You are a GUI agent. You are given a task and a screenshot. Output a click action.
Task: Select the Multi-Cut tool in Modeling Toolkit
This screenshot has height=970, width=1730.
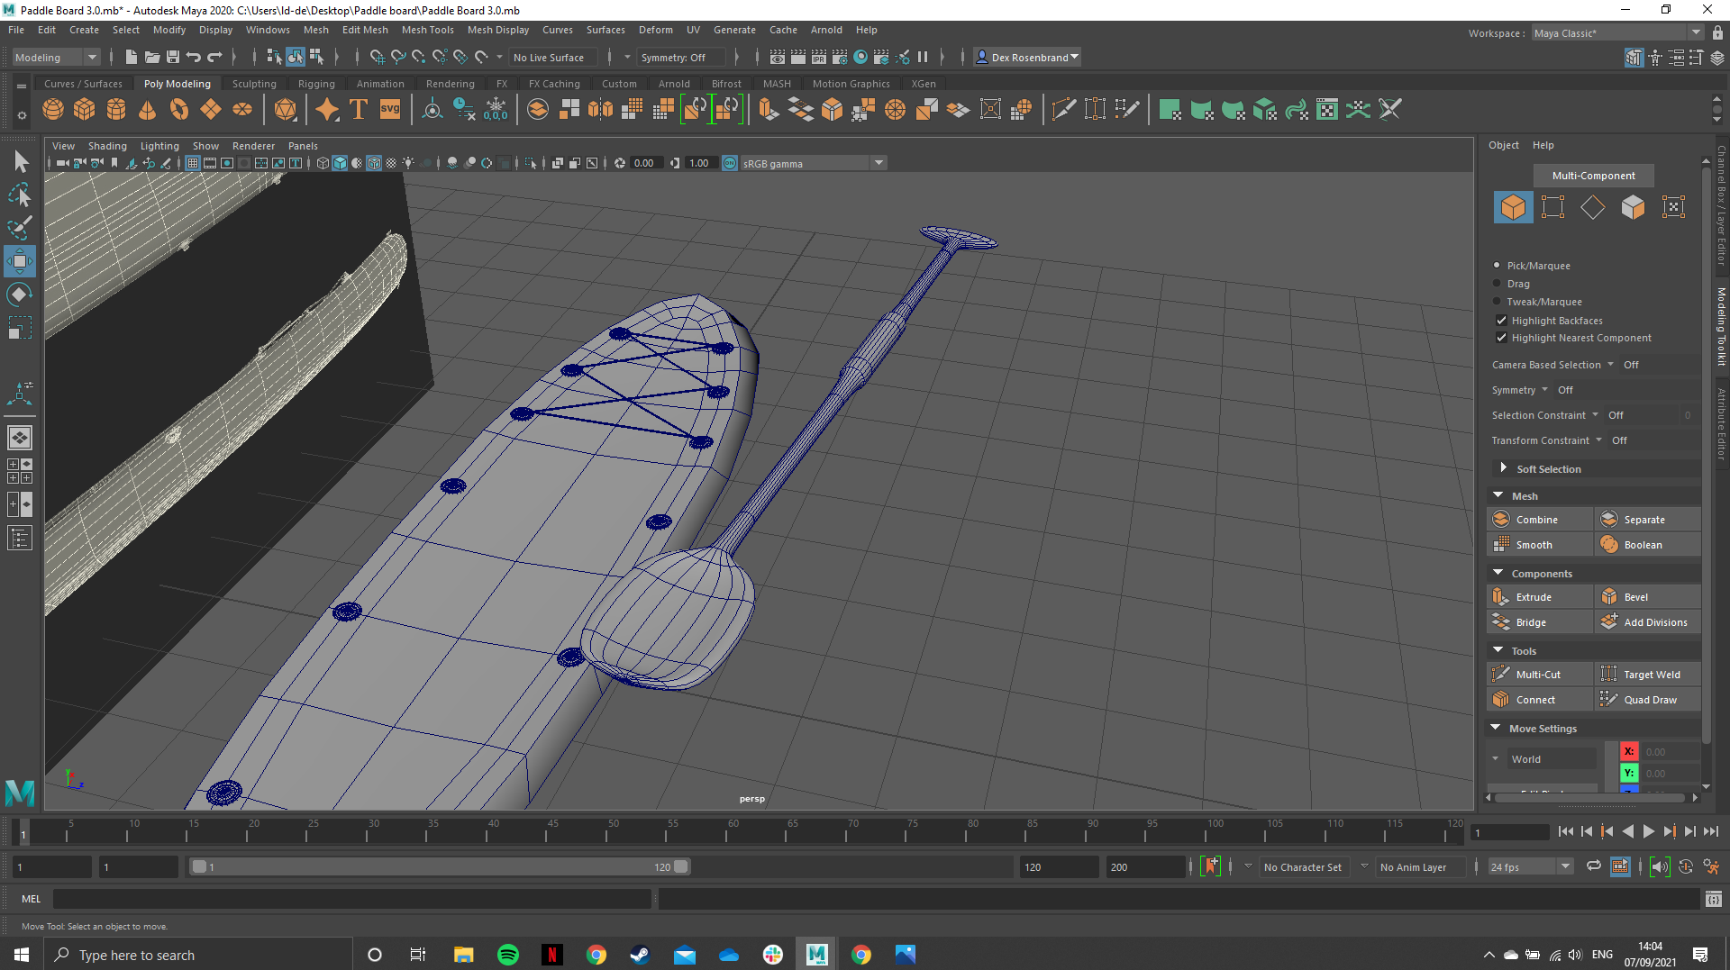(x=1538, y=675)
